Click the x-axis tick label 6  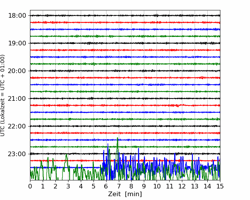(106, 186)
